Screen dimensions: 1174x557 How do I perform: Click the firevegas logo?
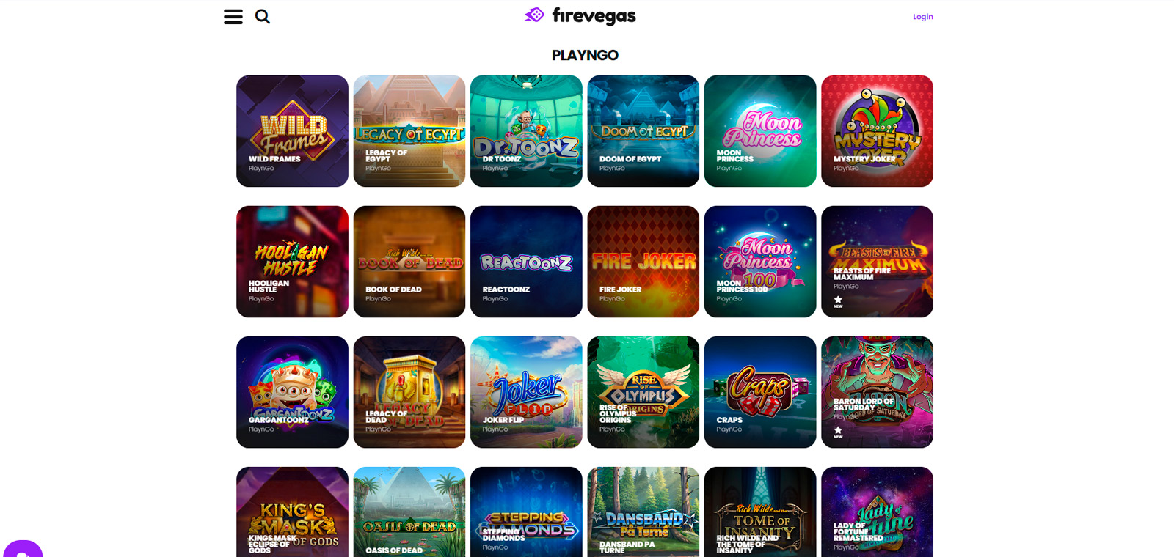(580, 15)
